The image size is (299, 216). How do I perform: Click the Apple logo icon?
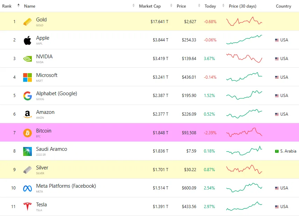tap(27, 40)
